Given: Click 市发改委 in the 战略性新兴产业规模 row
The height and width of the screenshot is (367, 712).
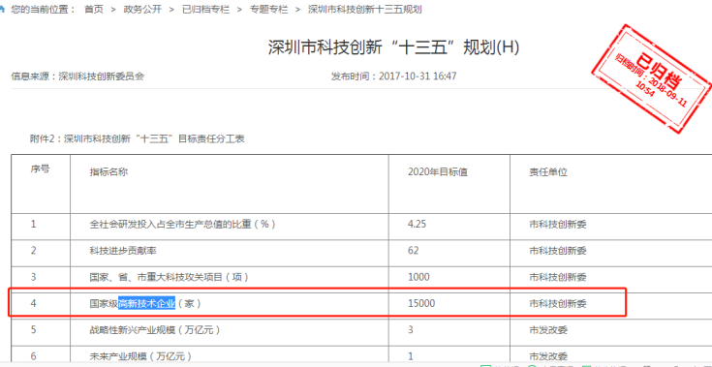Looking at the screenshot, I should coord(548,330).
